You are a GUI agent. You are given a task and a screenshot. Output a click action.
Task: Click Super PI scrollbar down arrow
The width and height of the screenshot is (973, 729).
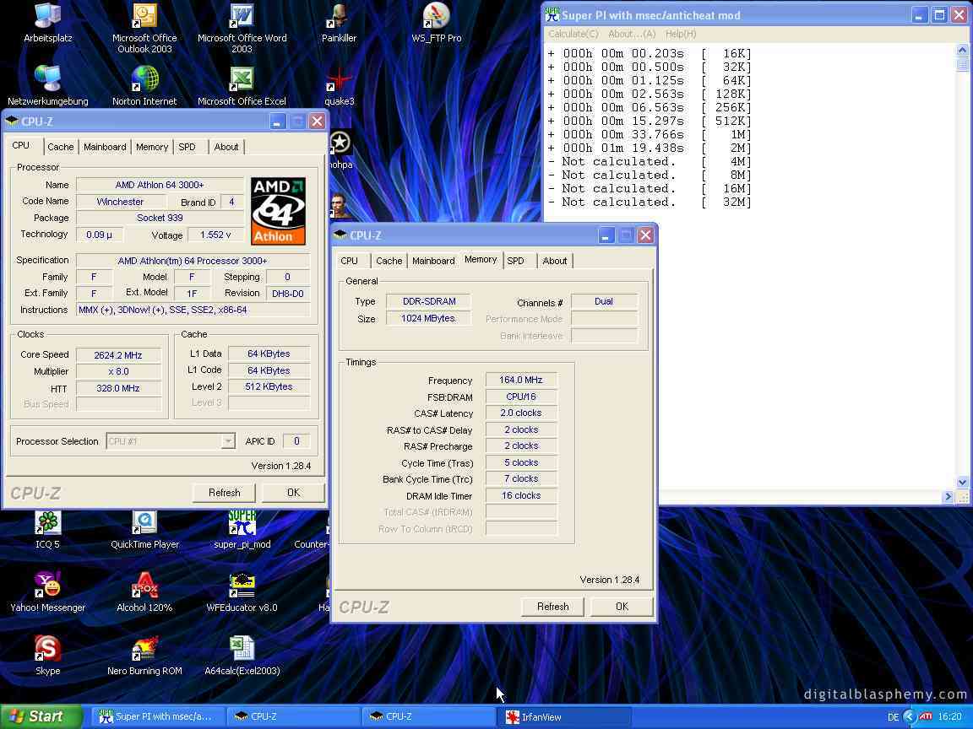coord(963,483)
